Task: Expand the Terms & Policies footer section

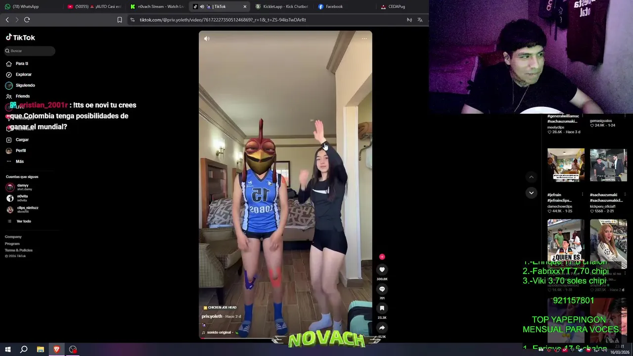Action: (19, 250)
